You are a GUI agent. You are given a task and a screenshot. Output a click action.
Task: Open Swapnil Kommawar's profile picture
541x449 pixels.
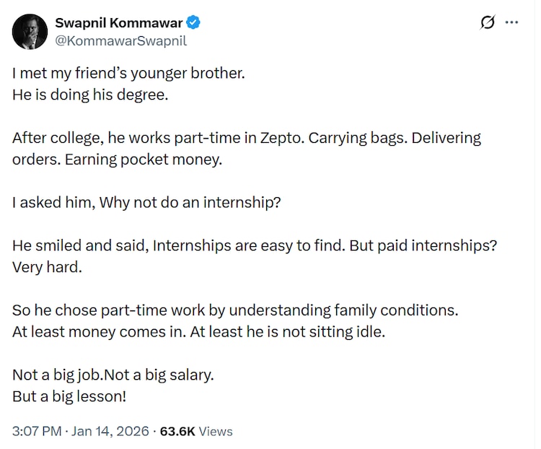(30, 31)
